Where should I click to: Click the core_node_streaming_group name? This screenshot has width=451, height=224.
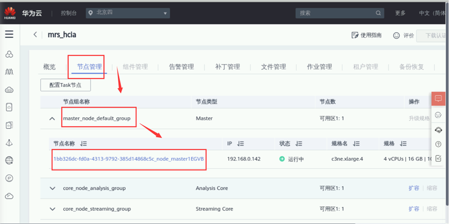click(97, 209)
